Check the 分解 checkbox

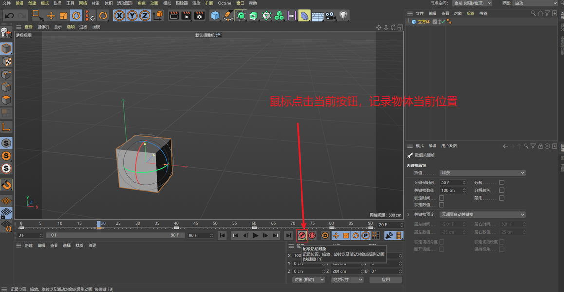click(x=501, y=182)
